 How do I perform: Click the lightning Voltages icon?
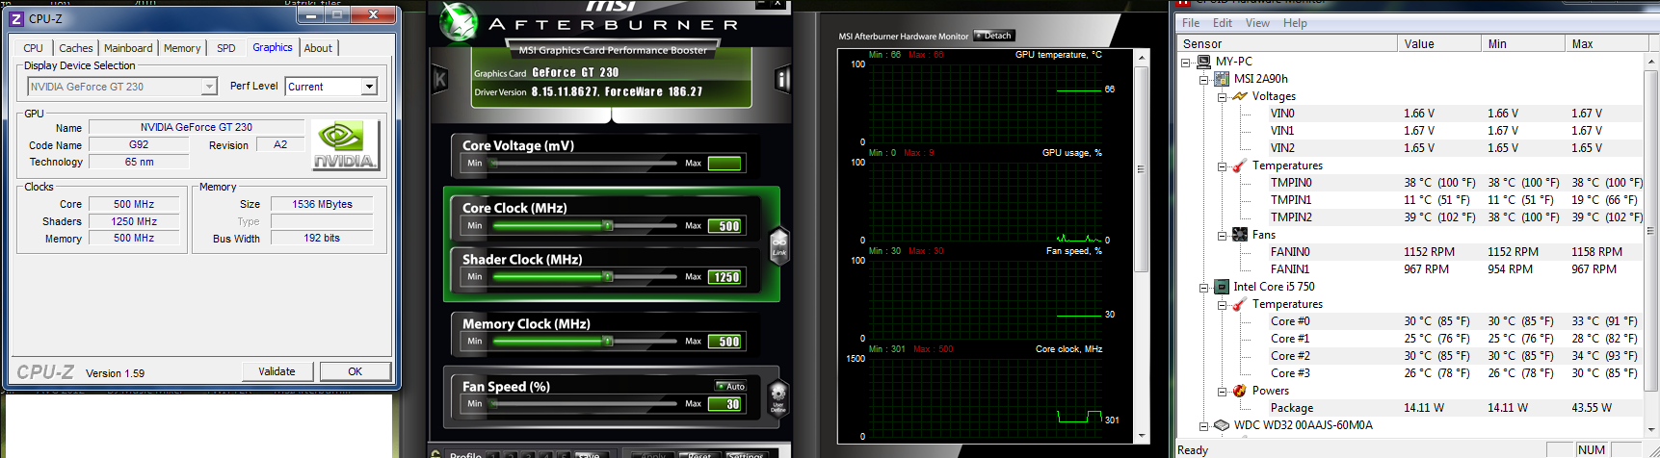click(1240, 96)
